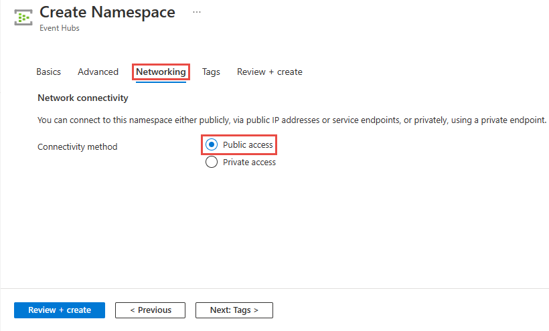Click the 'Private access' label text
The image size is (549, 331).
249,162
